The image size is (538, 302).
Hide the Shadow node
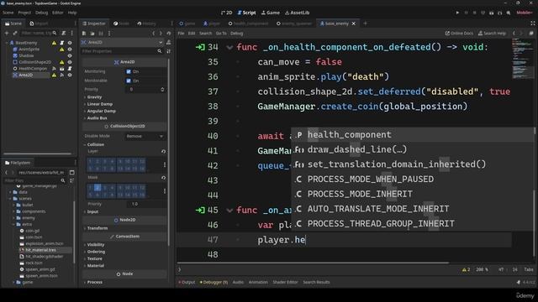point(70,56)
